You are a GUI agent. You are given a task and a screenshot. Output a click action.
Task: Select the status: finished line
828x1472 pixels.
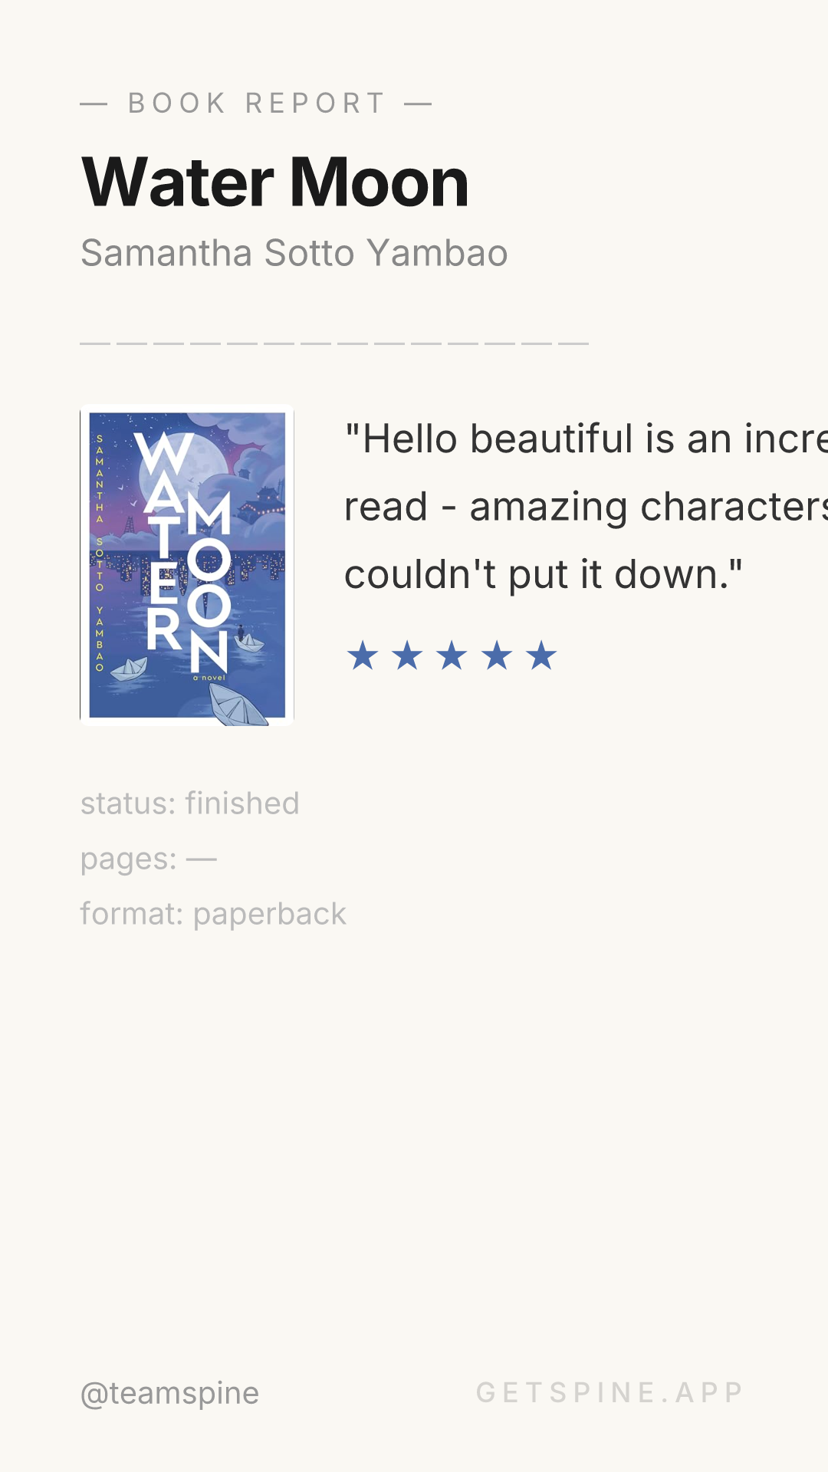[x=190, y=803]
